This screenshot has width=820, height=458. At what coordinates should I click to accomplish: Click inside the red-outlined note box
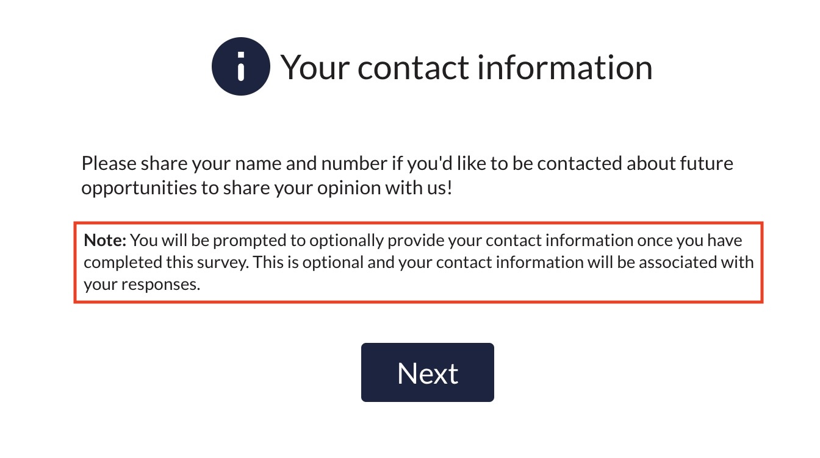pyautogui.click(x=419, y=262)
